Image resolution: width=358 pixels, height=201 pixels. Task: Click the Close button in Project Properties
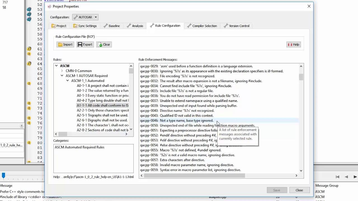(299, 190)
